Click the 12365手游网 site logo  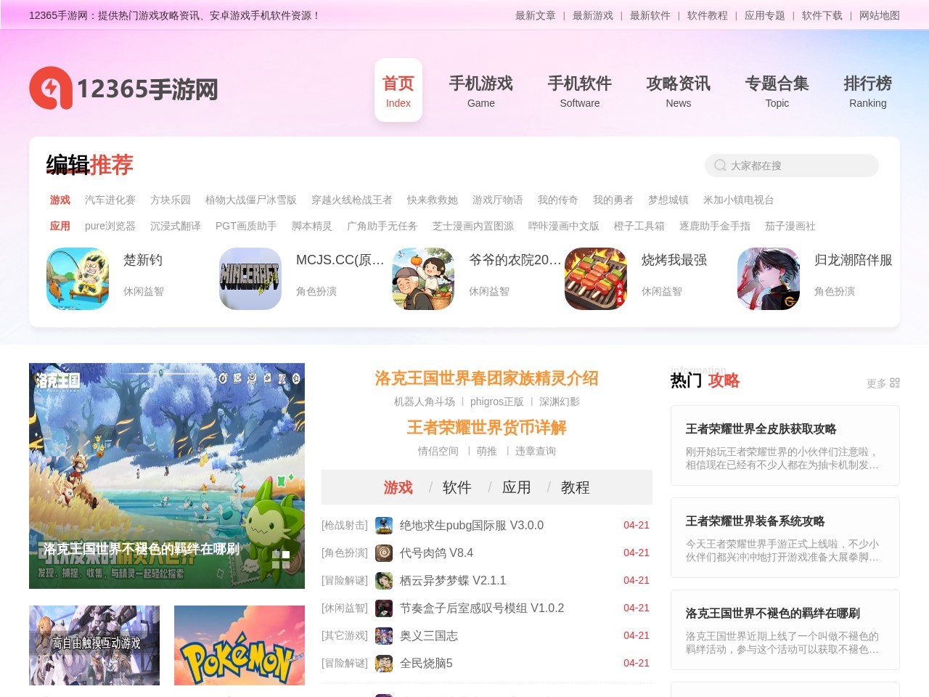pyautogui.click(x=123, y=89)
